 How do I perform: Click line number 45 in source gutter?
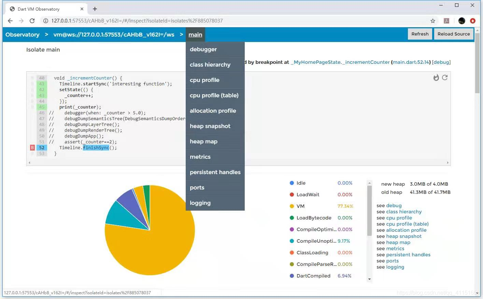tap(42, 107)
